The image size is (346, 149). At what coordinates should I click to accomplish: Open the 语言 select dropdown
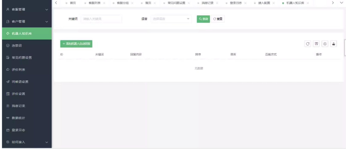[x=171, y=19]
